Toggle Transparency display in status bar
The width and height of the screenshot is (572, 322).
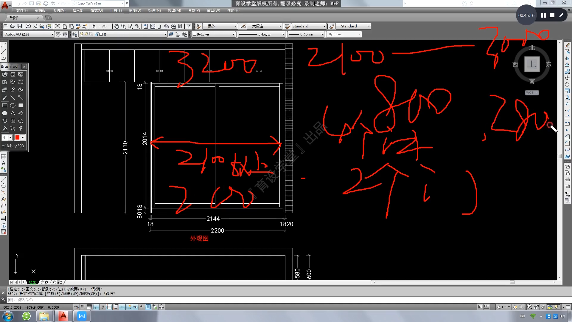pos(148,307)
